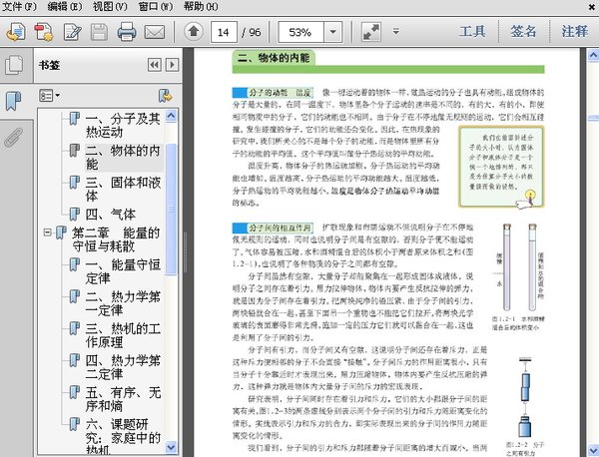Toggle the Page Thumbnails panel icon
This screenshot has width=599, height=457.
click(14, 66)
